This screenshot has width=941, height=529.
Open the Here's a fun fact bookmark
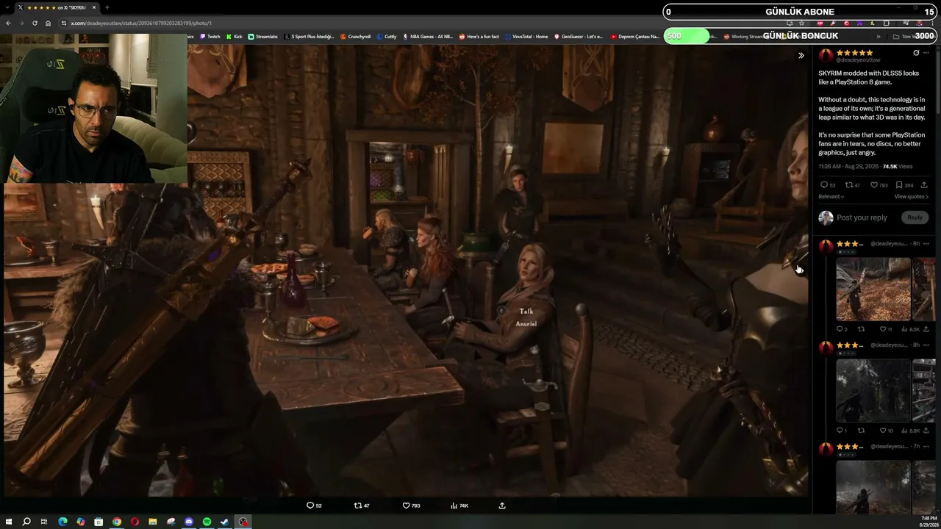(479, 36)
